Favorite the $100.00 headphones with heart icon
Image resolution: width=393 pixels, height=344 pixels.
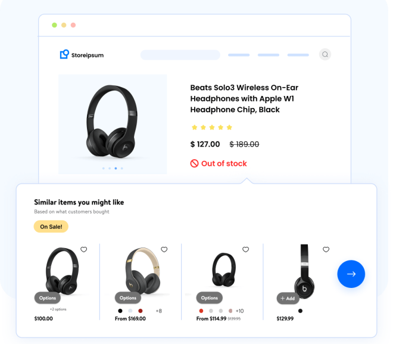(x=84, y=249)
